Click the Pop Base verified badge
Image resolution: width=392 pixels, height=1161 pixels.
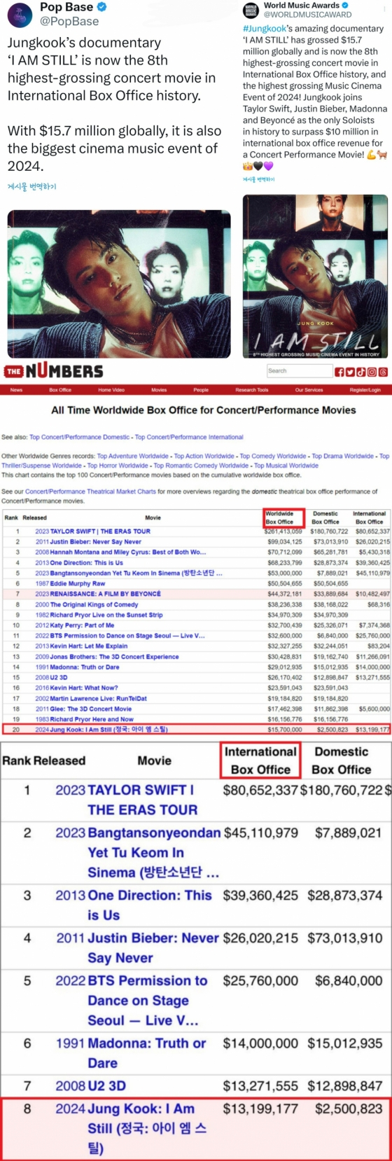(102, 7)
